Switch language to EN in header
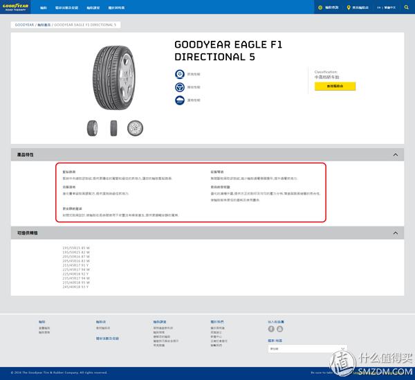Image resolution: width=415 pixels, height=380 pixels. click(378, 8)
